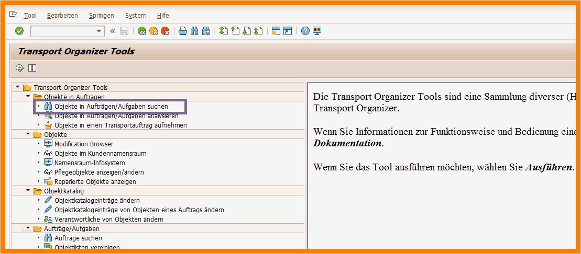
Task: Click the word Ausführen in the help text
Action: coord(549,167)
